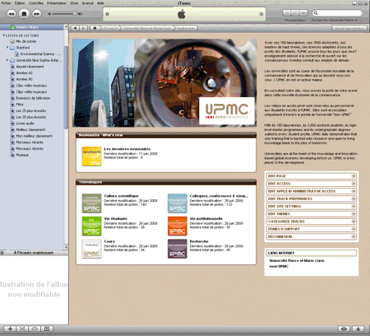370x336 pixels.
Task: Open the Mix de soirée playlist
Action: pyautogui.click(x=26, y=41)
